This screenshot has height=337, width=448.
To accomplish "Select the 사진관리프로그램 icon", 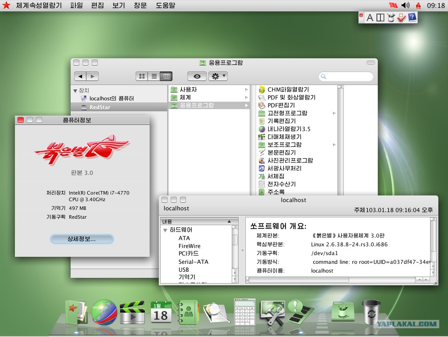I will pyautogui.click(x=262, y=161).
